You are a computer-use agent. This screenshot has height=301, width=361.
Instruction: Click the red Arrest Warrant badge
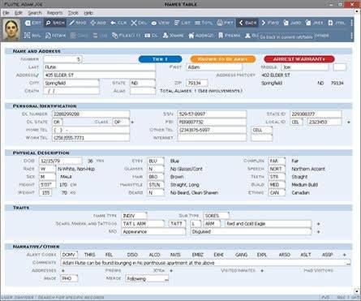coord(299,59)
